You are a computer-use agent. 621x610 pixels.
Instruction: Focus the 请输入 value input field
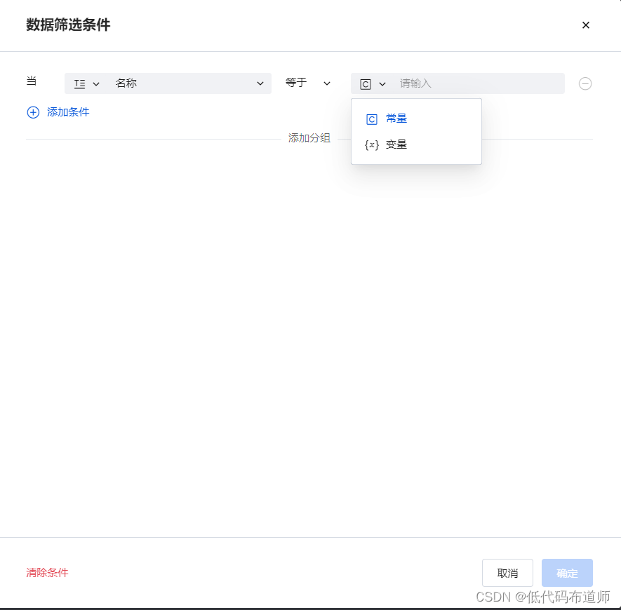(477, 83)
